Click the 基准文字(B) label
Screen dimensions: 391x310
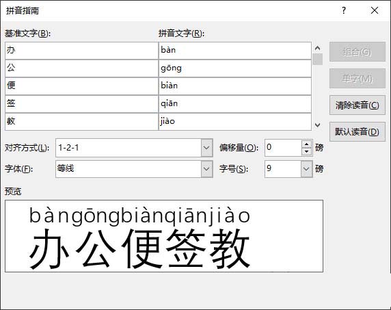click(27, 34)
